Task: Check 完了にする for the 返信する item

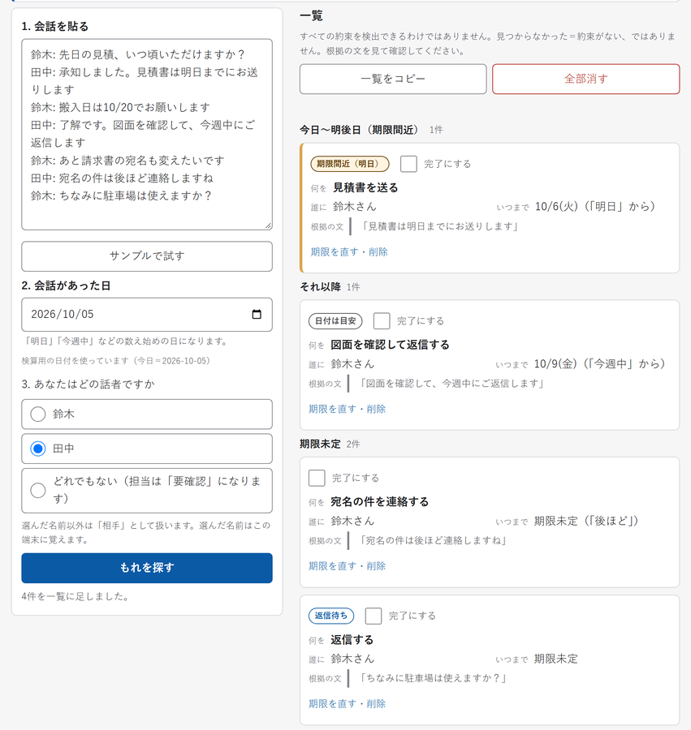Action: click(x=374, y=616)
